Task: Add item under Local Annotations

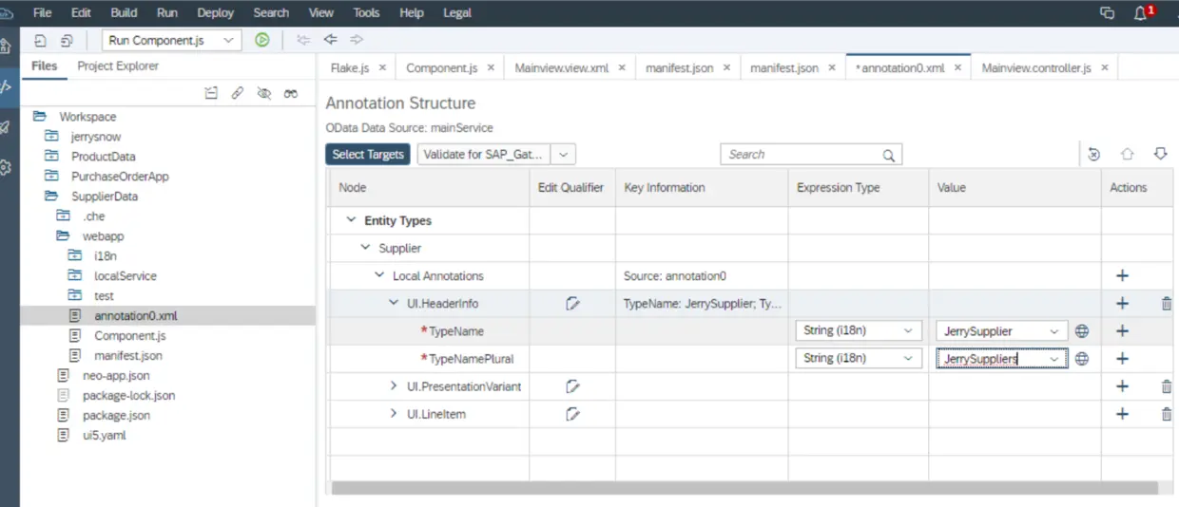Action: [1122, 276]
